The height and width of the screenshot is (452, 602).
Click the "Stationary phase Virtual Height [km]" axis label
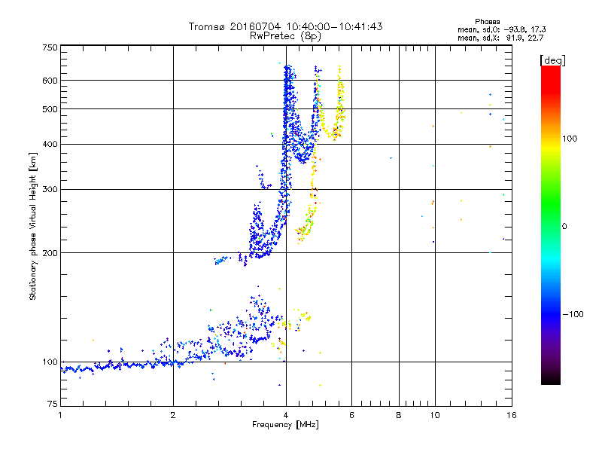click(x=32, y=226)
